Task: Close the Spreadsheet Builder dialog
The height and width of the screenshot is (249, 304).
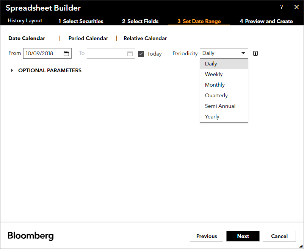Action: pyautogui.click(x=296, y=7)
